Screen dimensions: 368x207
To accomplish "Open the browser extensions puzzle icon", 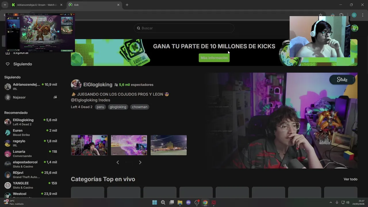I will pos(342,15).
